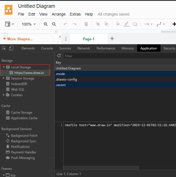Image resolution: width=176 pixels, height=177 pixels.
Task: Toggle the device toolbar icon
Action: 11,48
